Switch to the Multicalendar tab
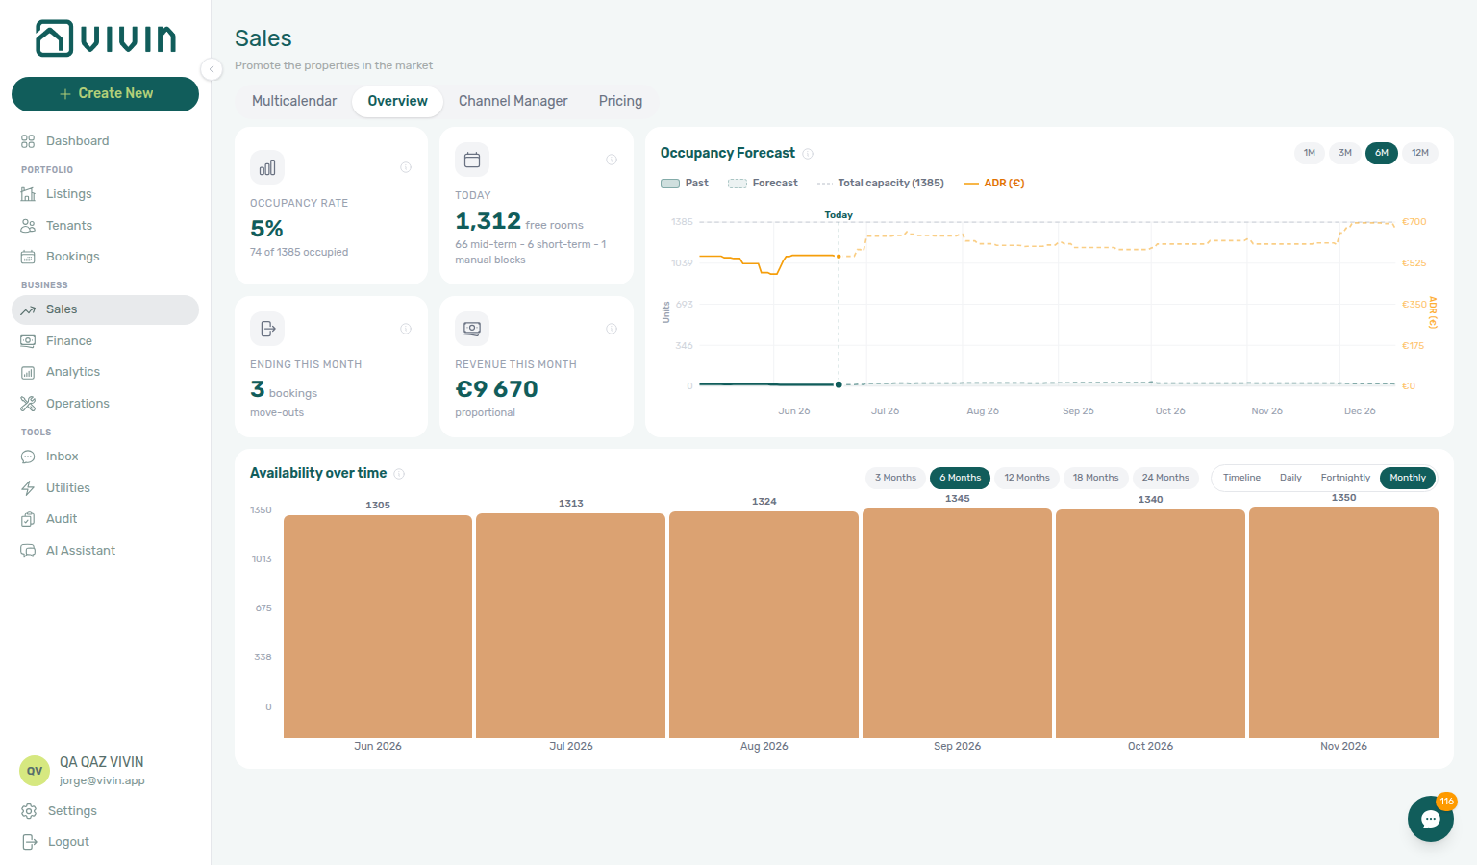 (x=294, y=101)
